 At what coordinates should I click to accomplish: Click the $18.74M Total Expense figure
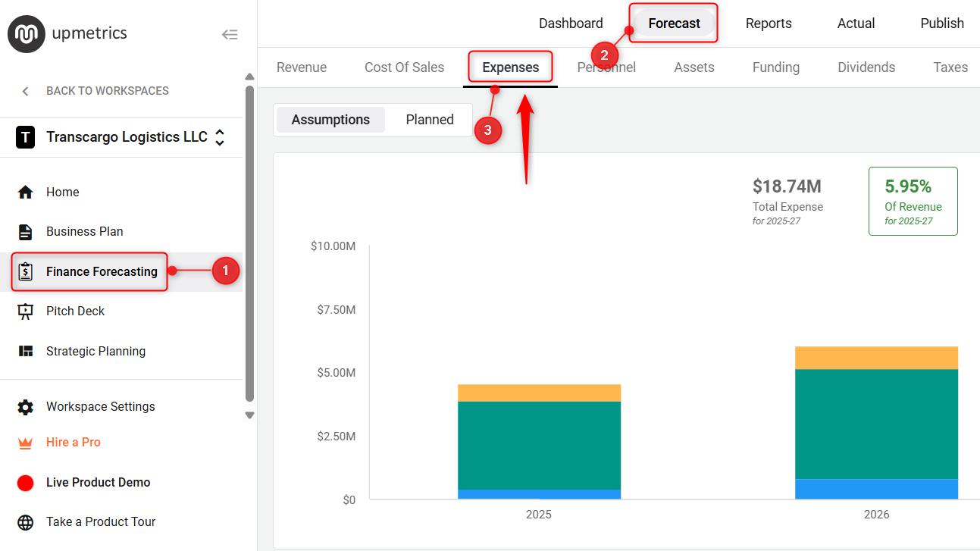point(787,186)
